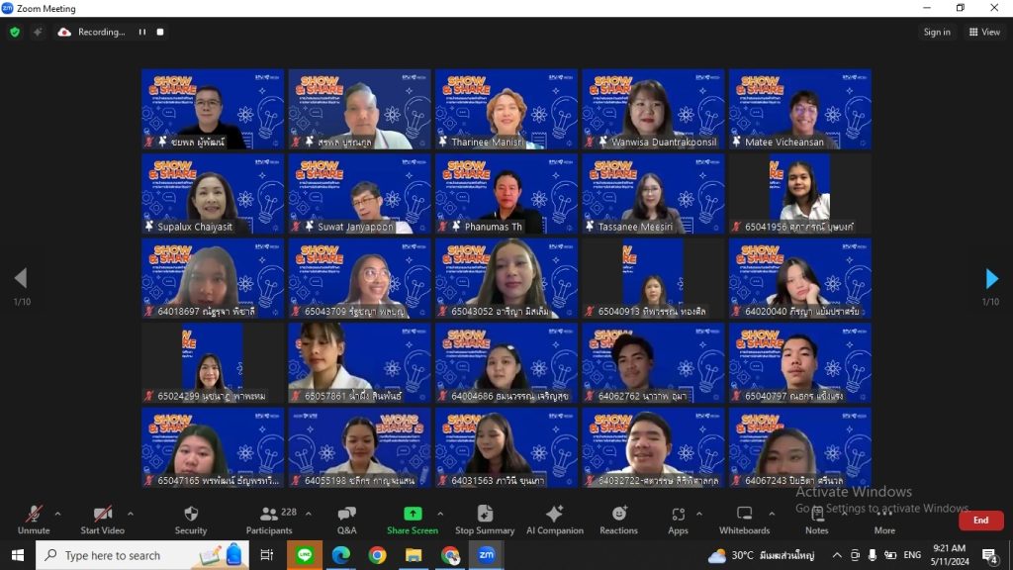Image resolution: width=1013 pixels, height=570 pixels.
Task: Click the AI Companion sparkle icon near Recording
Action: coord(38,32)
